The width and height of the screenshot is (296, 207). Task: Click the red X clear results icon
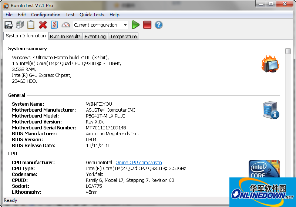pyautogui.click(x=43, y=25)
